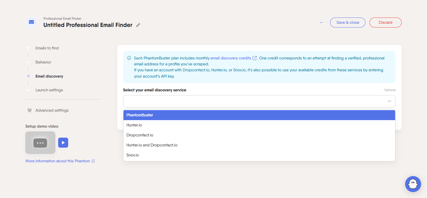Collapse the service dropdown using the chevron
Screen dimensions: 427x198
pyautogui.click(x=389, y=101)
